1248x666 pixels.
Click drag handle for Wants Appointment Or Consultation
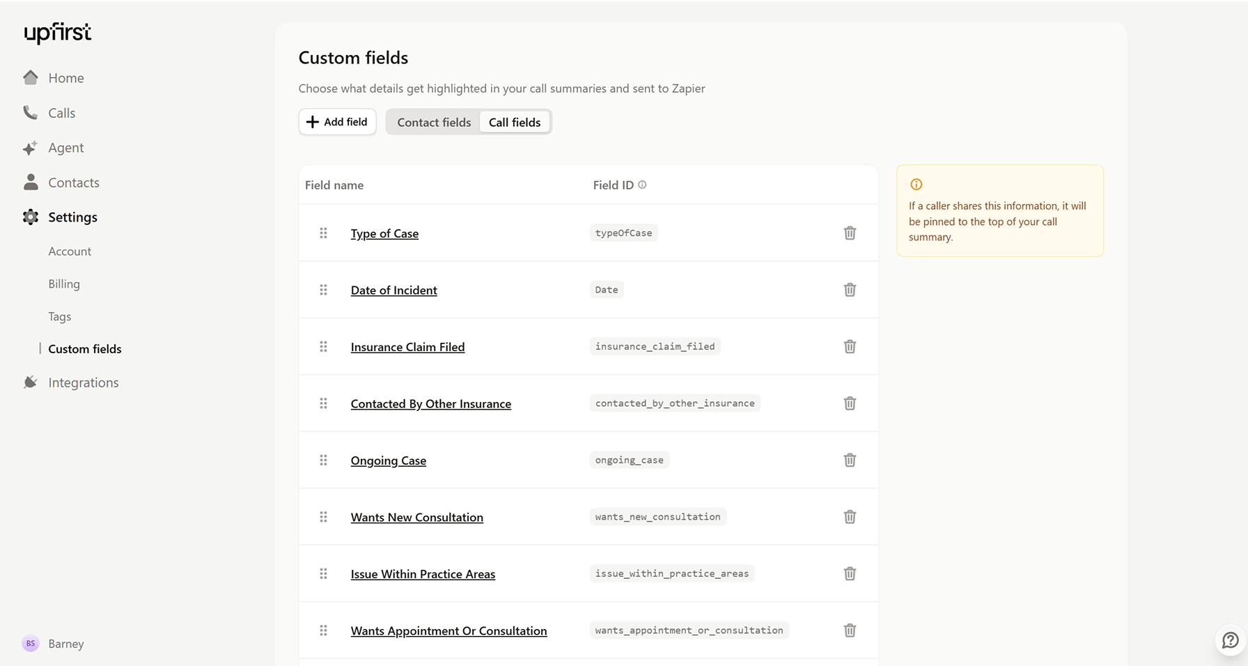(323, 630)
